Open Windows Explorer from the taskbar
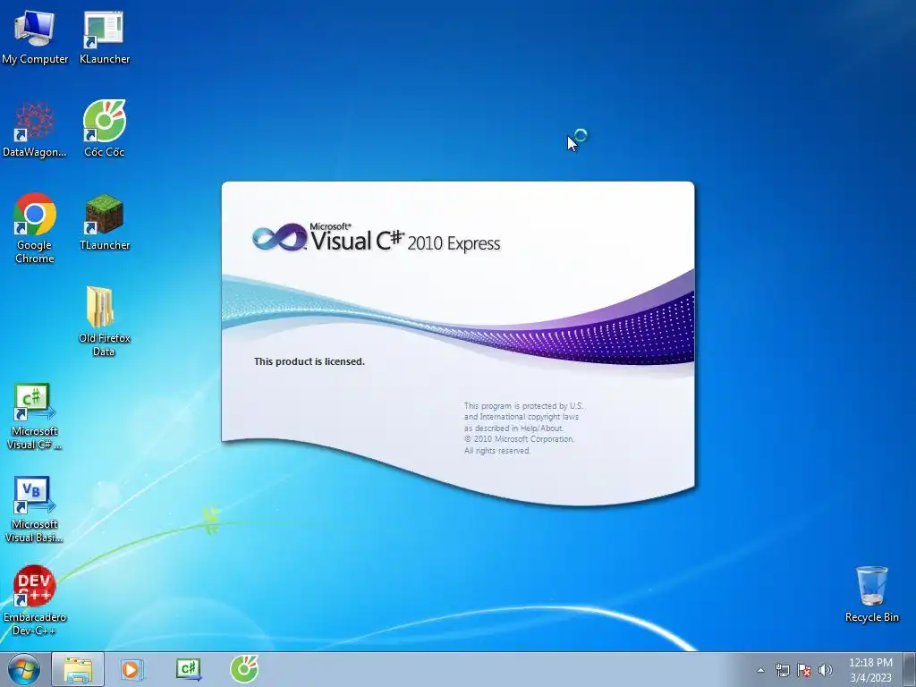 pos(78,669)
